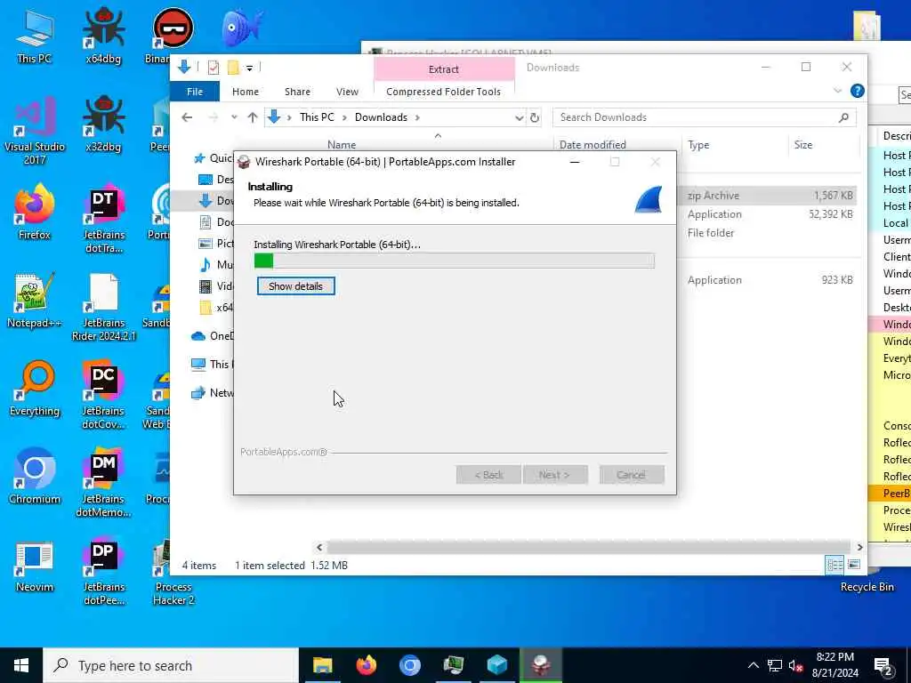Switch to large icons view
This screenshot has height=683, width=911.
coord(854,565)
